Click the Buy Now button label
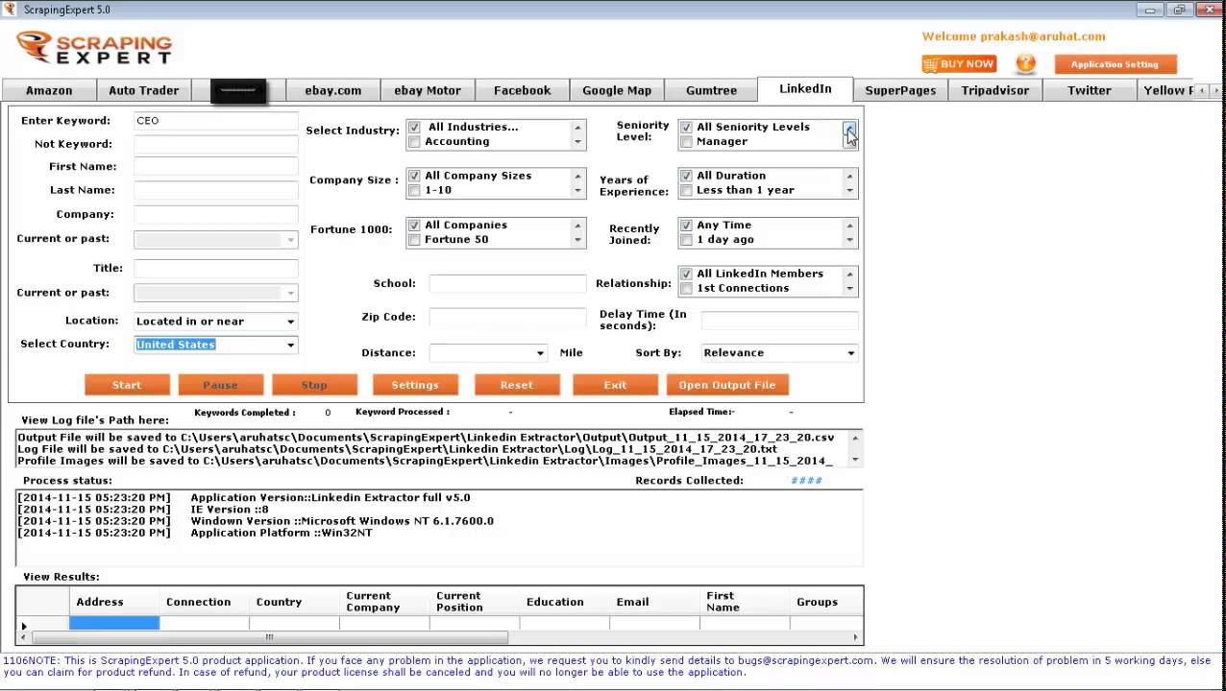This screenshot has width=1226, height=691. 967,64
